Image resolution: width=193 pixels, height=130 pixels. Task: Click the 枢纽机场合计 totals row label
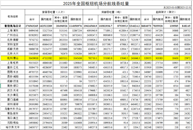click(12, 26)
